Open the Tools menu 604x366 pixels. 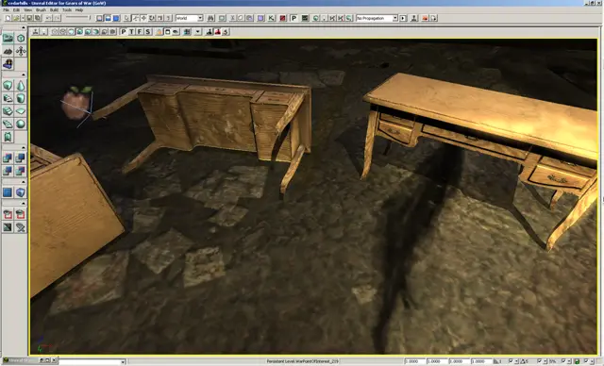[x=67, y=10]
